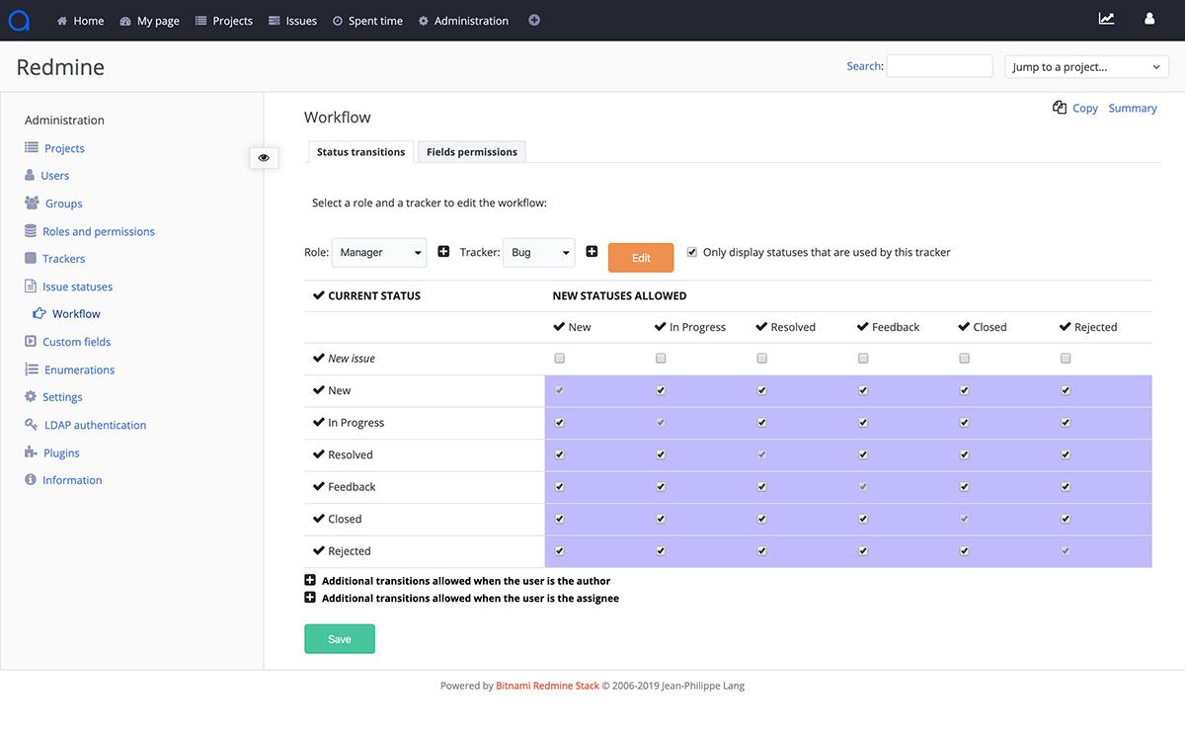Click checkmark icon on the In Progress column header
Viewport: 1185px width, 741px height.
click(660, 326)
